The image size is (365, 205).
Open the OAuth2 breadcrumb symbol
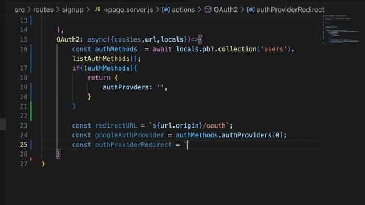pos(226,10)
